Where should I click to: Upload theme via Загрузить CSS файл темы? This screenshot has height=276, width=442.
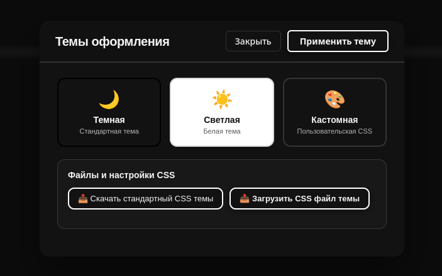click(299, 199)
